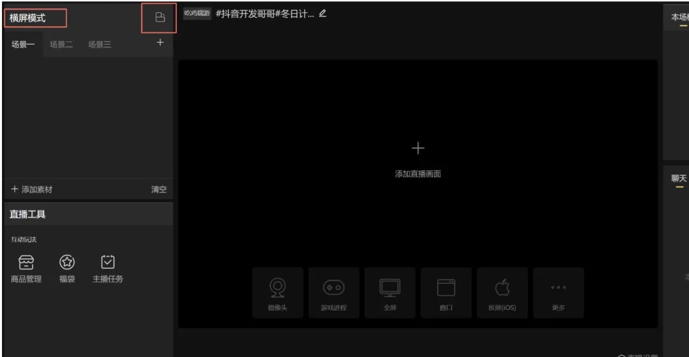Select 摄像头 camera source
Viewport: 689px width, 357px height.
(x=278, y=293)
